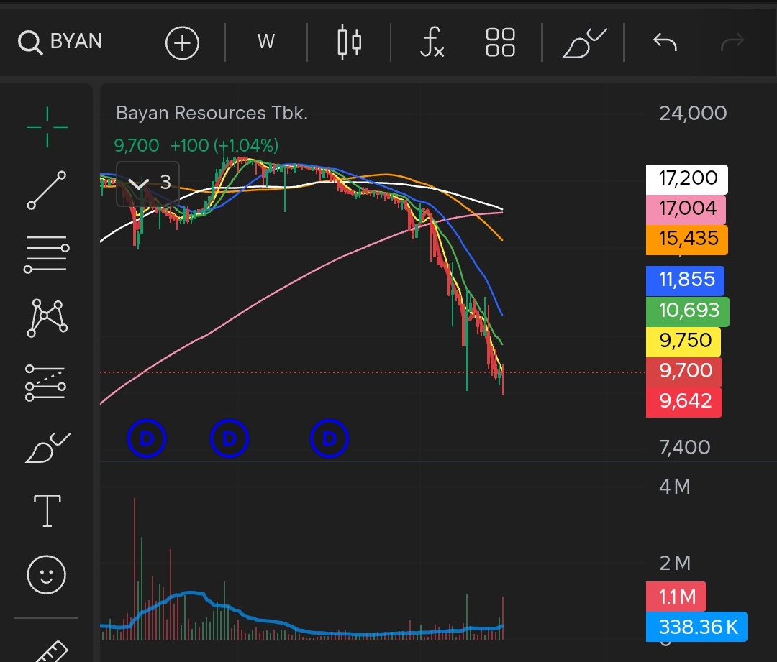Click the orange 15,435 moving average label
This screenshot has width=777, height=662.
coord(687,239)
